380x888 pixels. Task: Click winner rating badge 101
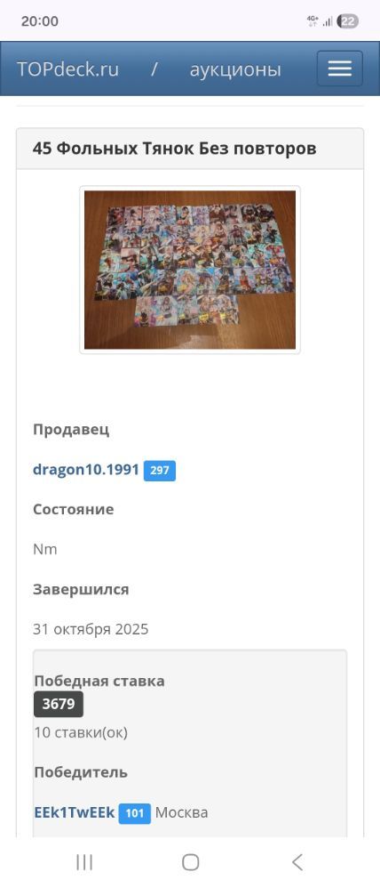[x=135, y=813]
